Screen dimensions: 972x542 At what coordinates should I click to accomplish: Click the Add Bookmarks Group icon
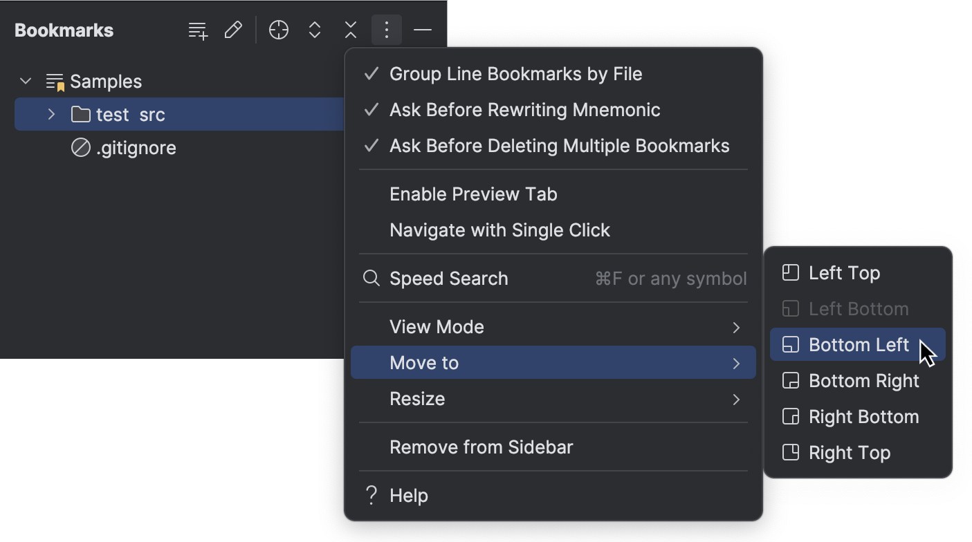[197, 30]
